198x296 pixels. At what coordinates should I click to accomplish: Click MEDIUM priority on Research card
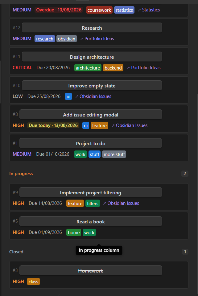(x=22, y=39)
